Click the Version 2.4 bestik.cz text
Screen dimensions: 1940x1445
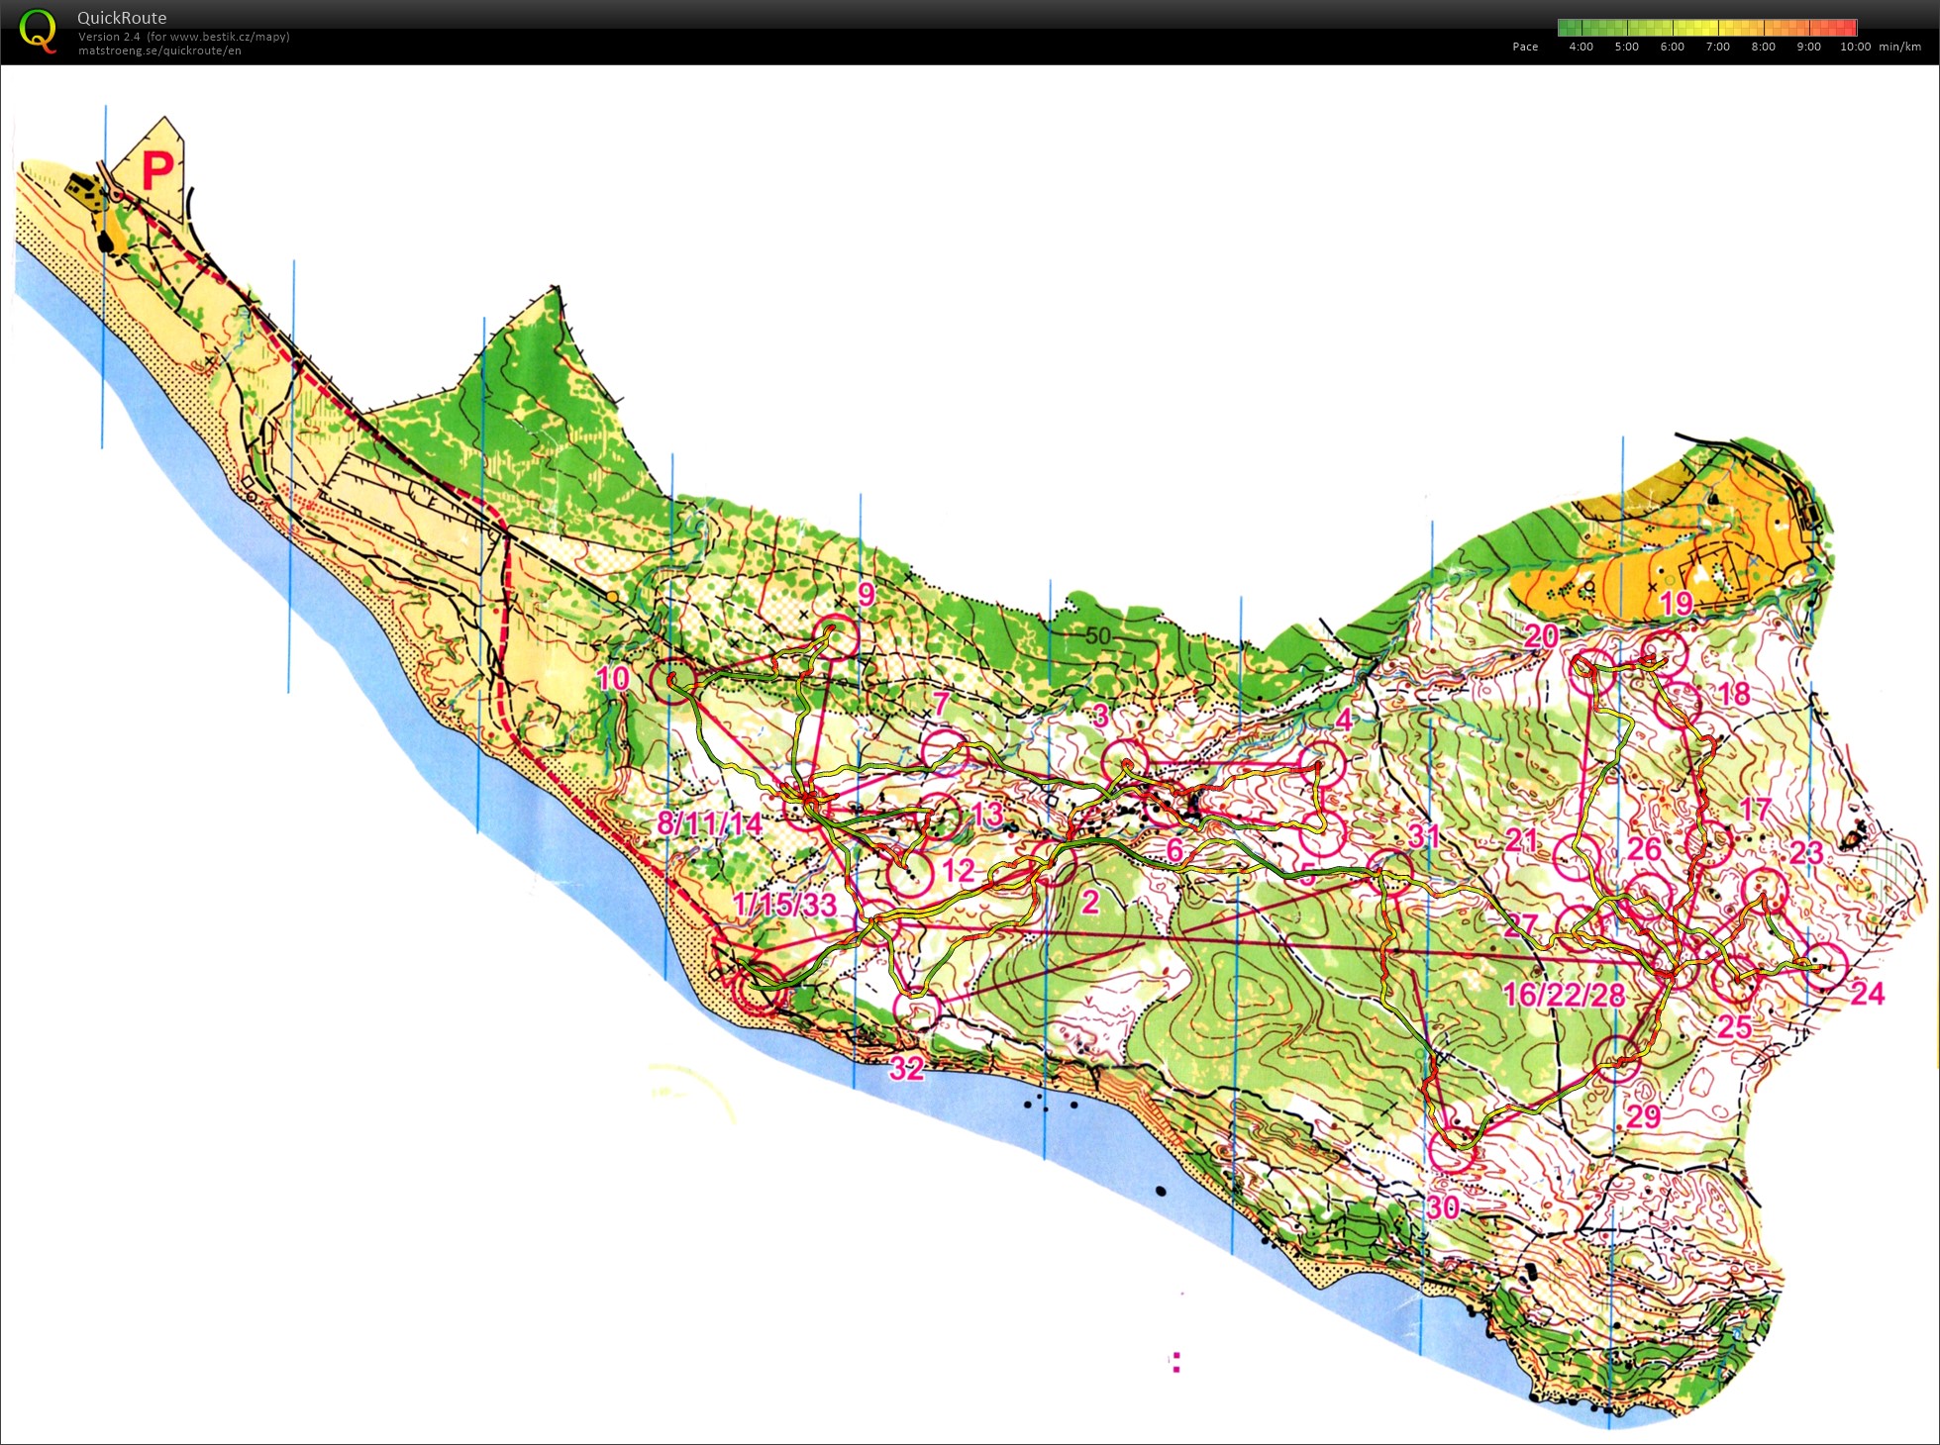click(184, 37)
